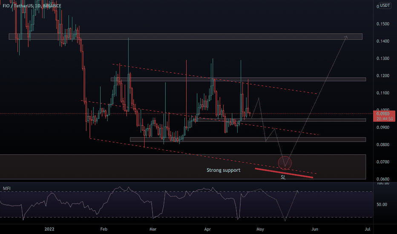
Task: Click the Apr date axis label
Action: (207, 229)
